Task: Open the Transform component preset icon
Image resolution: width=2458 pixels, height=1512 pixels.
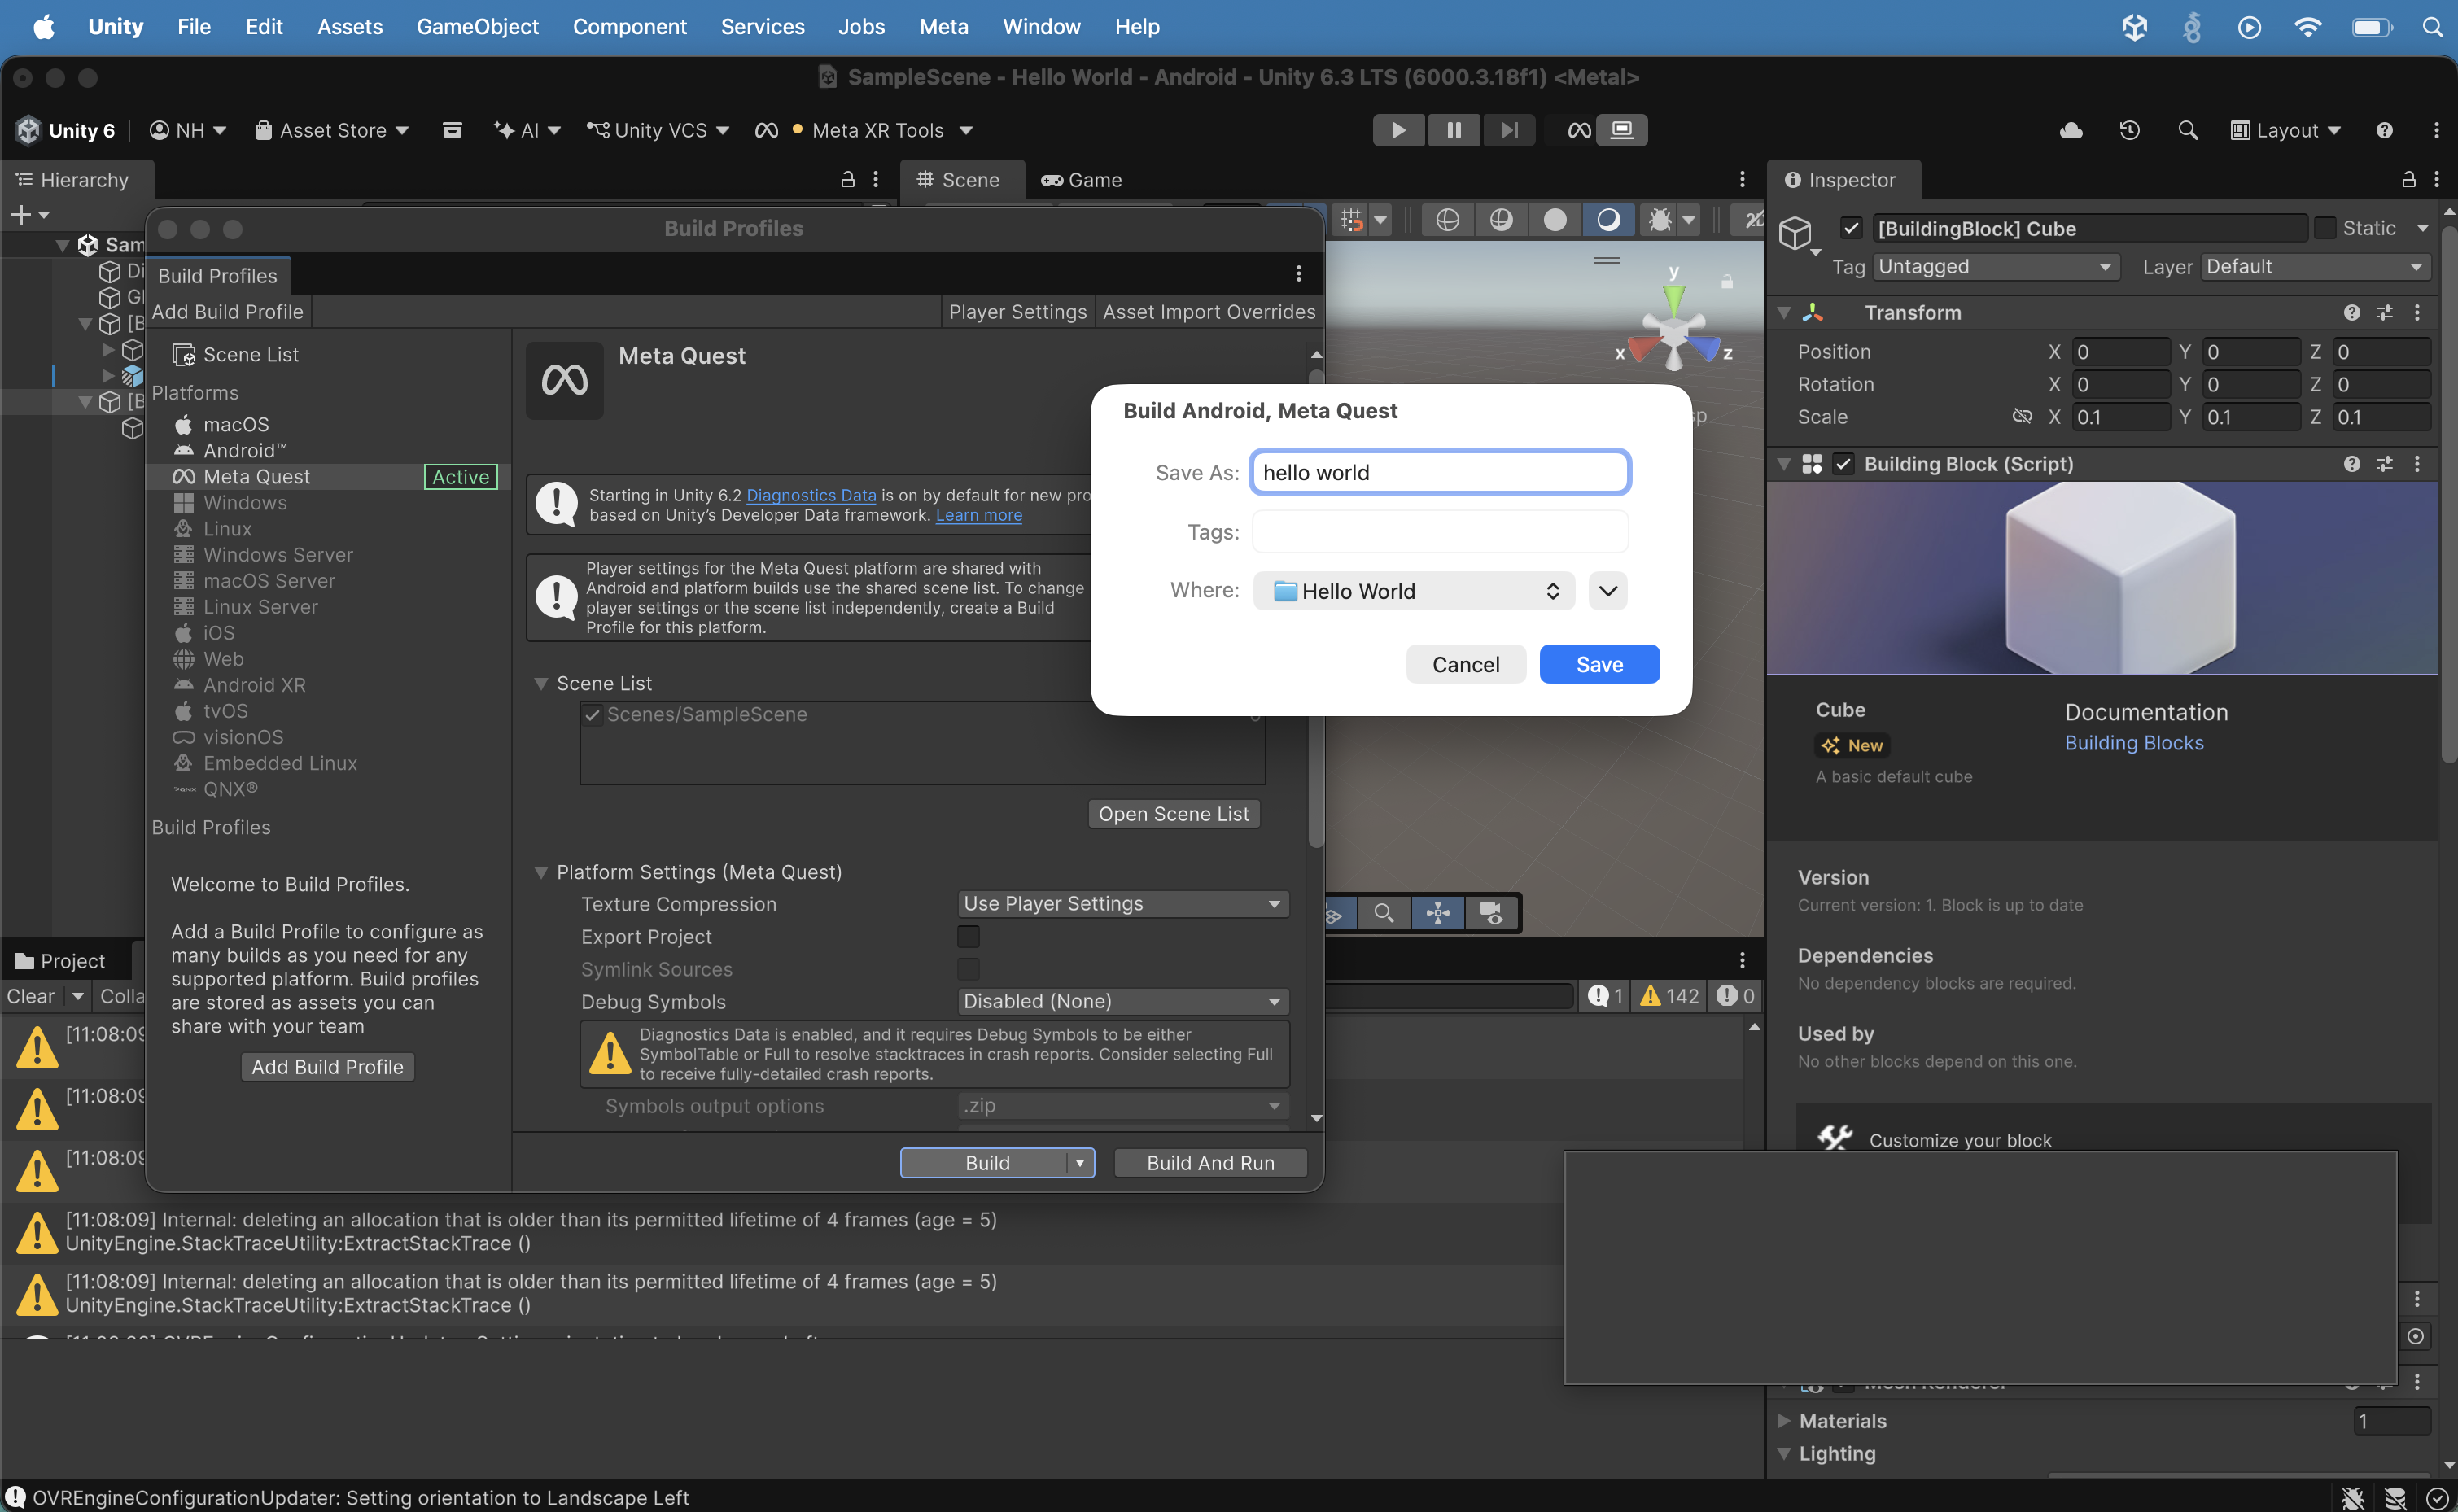Action: tap(2385, 312)
